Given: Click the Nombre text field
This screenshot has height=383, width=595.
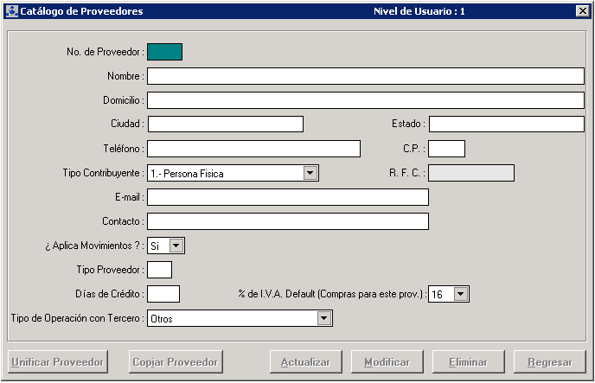Looking at the screenshot, I should 365,76.
